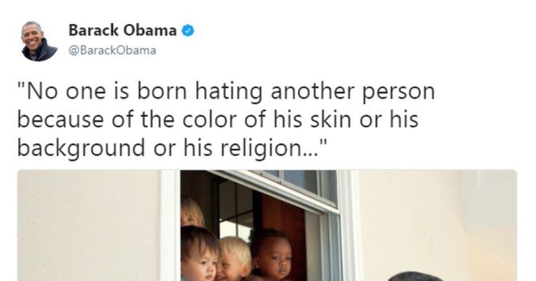The width and height of the screenshot is (536, 281).
Task: Click the brown-haired toddler in the photo
Action: (x=200, y=254)
